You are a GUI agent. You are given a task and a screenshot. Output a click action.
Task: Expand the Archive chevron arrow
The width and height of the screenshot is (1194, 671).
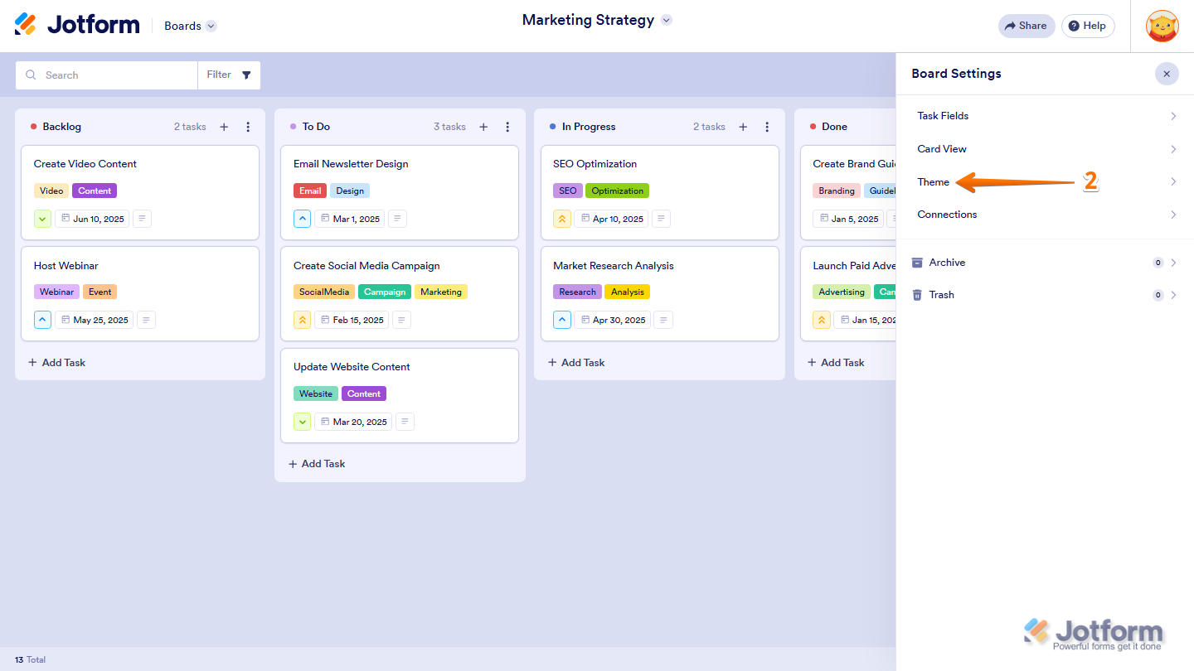pos(1173,263)
